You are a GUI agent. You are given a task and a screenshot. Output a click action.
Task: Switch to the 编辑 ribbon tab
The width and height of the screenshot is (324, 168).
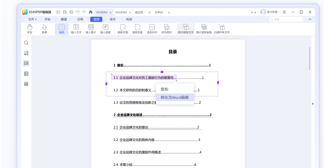[x=96, y=19]
